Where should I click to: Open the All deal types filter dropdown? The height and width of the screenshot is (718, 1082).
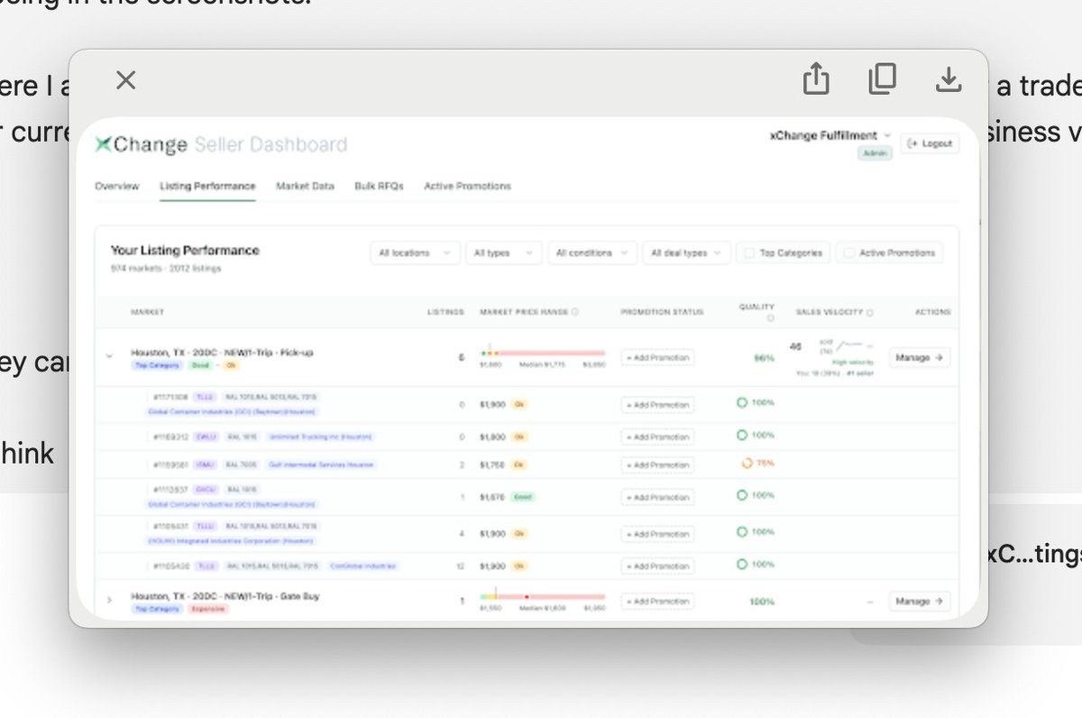click(x=687, y=253)
